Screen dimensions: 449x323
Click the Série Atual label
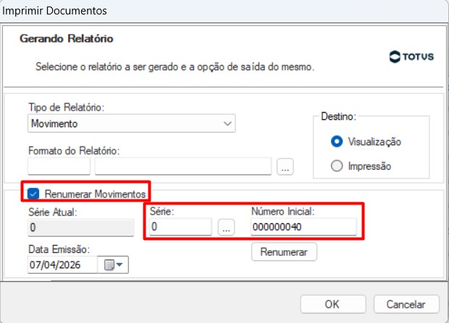(53, 212)
